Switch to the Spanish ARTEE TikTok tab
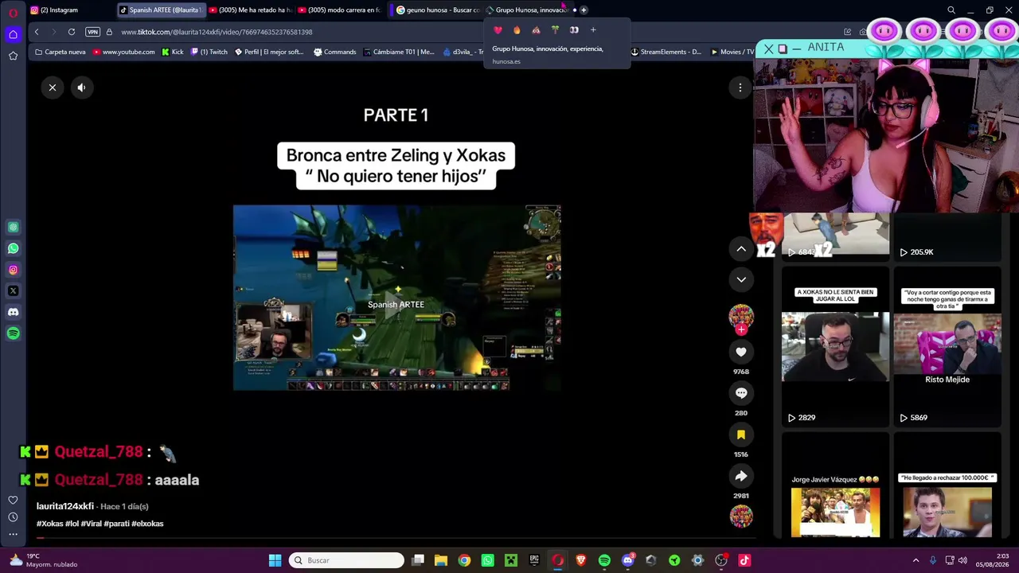This screenshot has width=1019, height=573. (160, 10)
